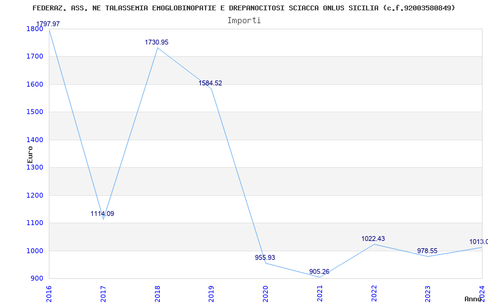Click the 978.55 data label
The width and height of the screenshot is (488, 305).
point(428,251)
